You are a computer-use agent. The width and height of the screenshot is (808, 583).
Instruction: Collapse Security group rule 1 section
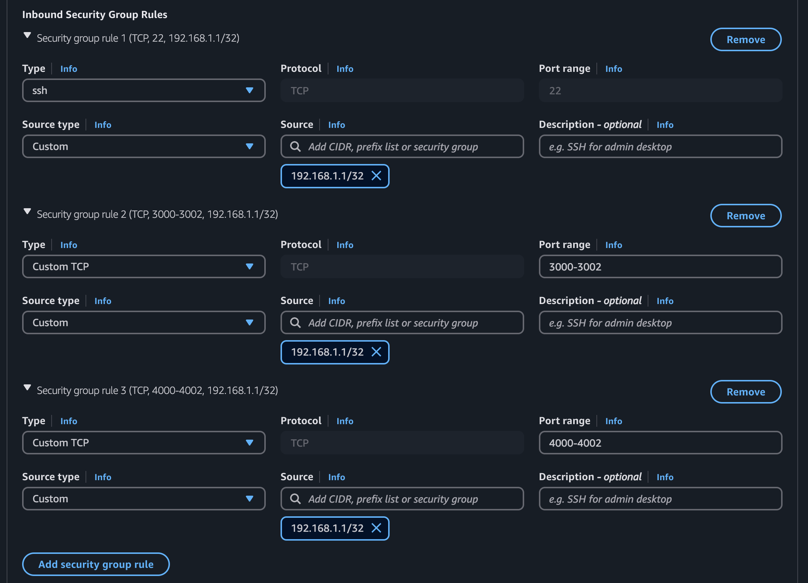[x=27, y=35]
